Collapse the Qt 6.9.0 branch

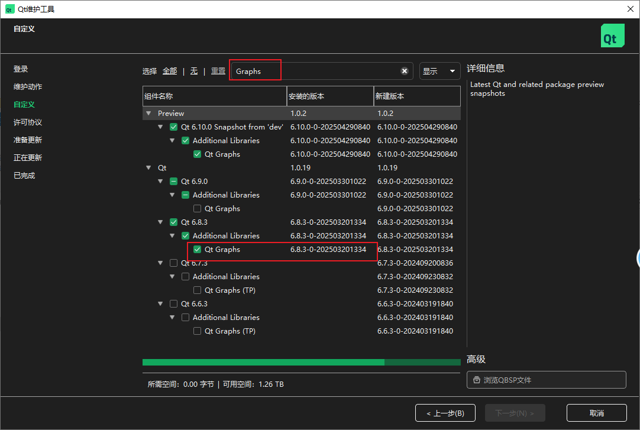[160, 182]
